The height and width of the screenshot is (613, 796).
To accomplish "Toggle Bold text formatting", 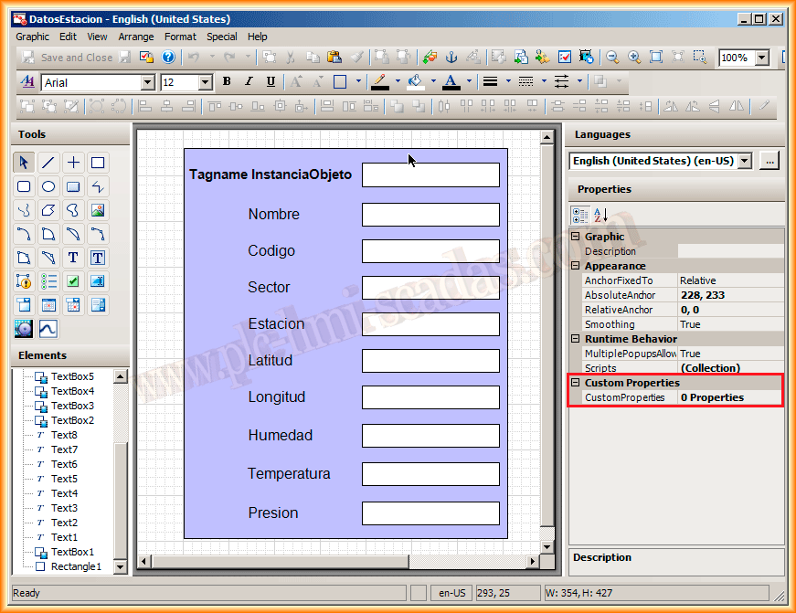I will click(227, 82).
